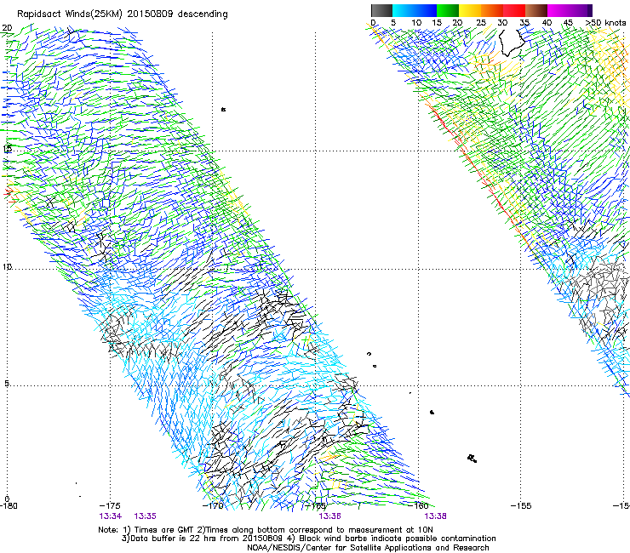Click the brown 35-40 knots legend swatch

[x=536, y=10]
